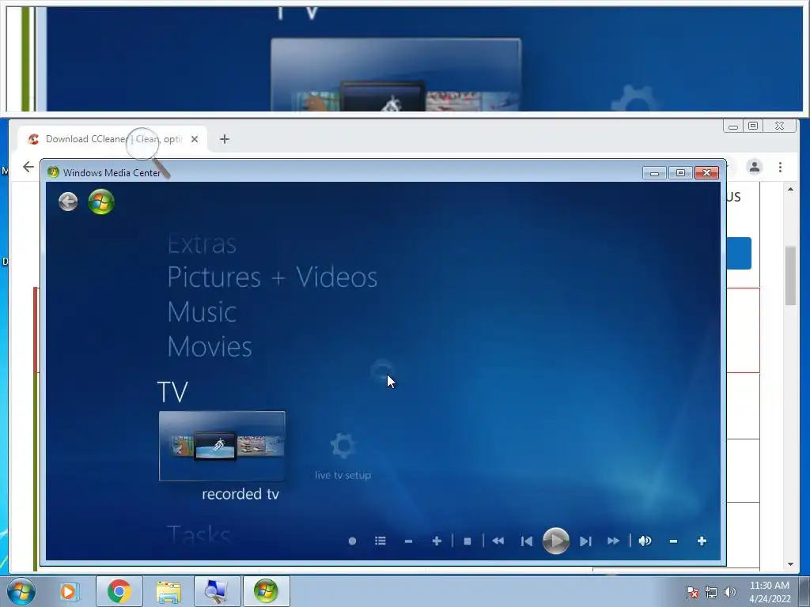The width and height of the screenshot is (810, 607).
Task: Open the Action Center flag icon
Action: coord(692,592)
